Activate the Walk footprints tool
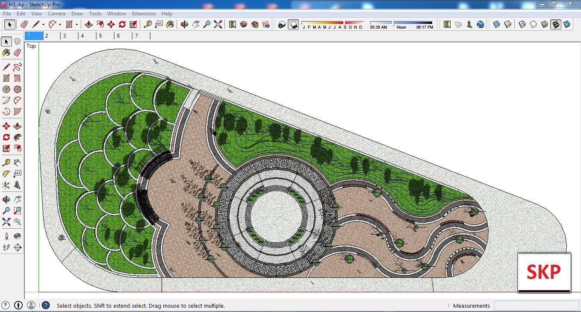 pos(6,247)
